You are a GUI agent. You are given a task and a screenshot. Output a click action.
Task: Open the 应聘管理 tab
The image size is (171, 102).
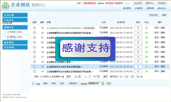coord(150,8)
